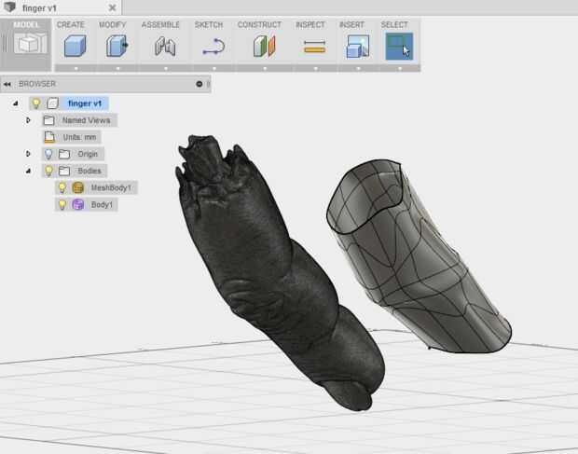Click the Units: mm entry
This screenshot has height=454, width=578.
tap(79, 137)
